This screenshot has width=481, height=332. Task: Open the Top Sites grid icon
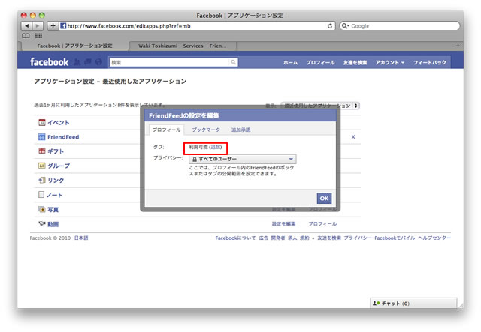point(38,36)
